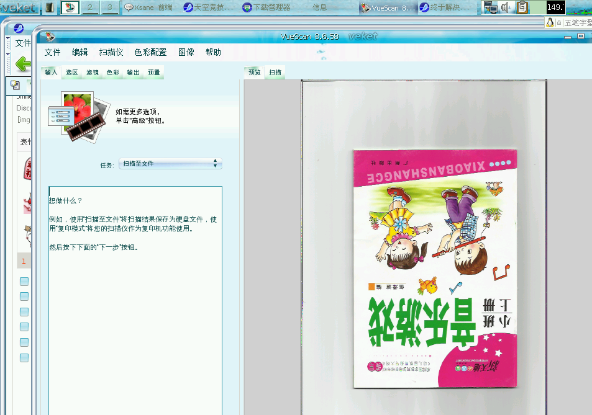Screen dimensions: 592x415
Task: Click the Xsane taskbar chat bubble icon
Action: tap(129, 7)
